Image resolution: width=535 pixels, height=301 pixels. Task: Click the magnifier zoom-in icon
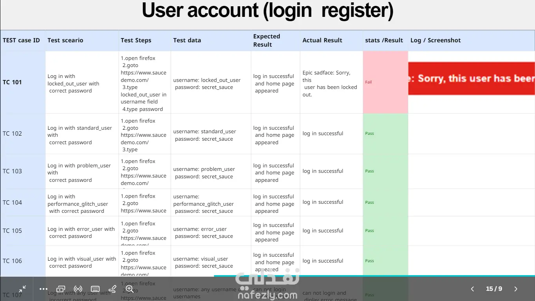coord(130,289)
